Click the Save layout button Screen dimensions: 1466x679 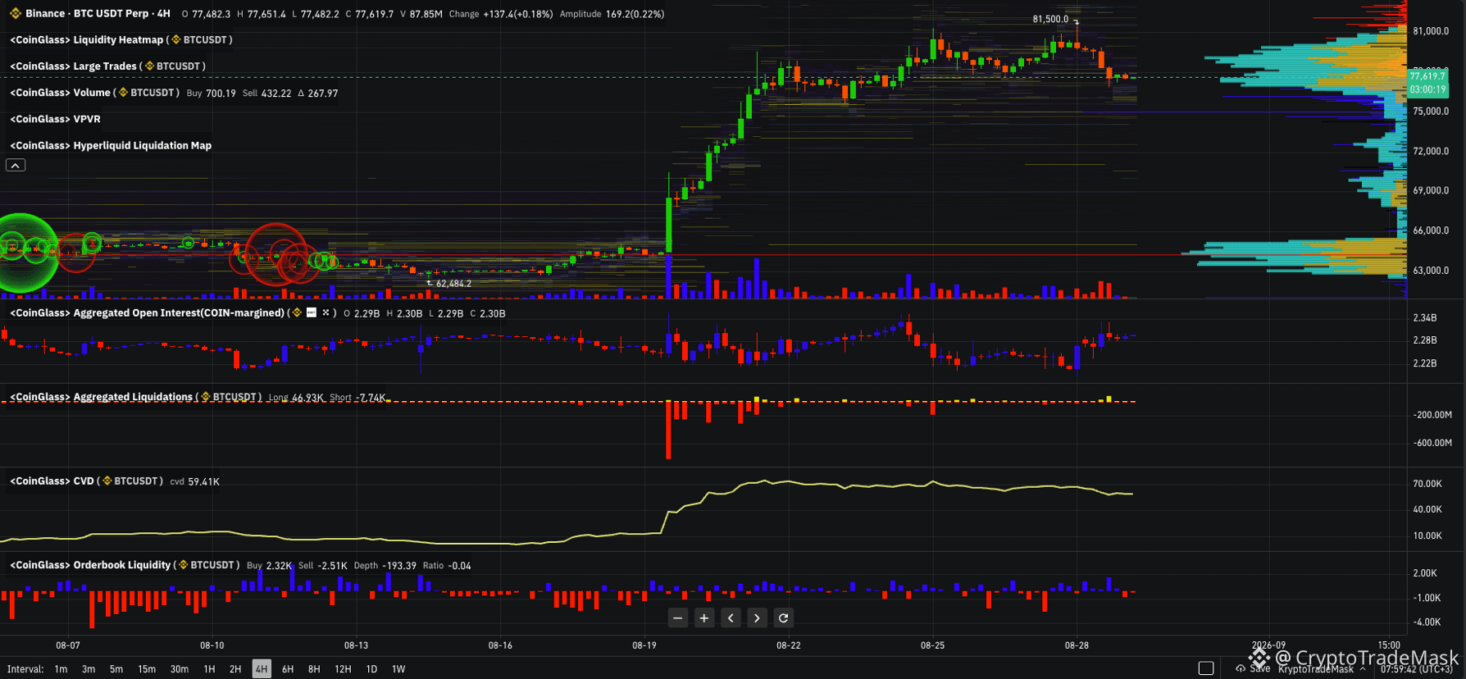pyautogui.click(x=1253, y=669)
